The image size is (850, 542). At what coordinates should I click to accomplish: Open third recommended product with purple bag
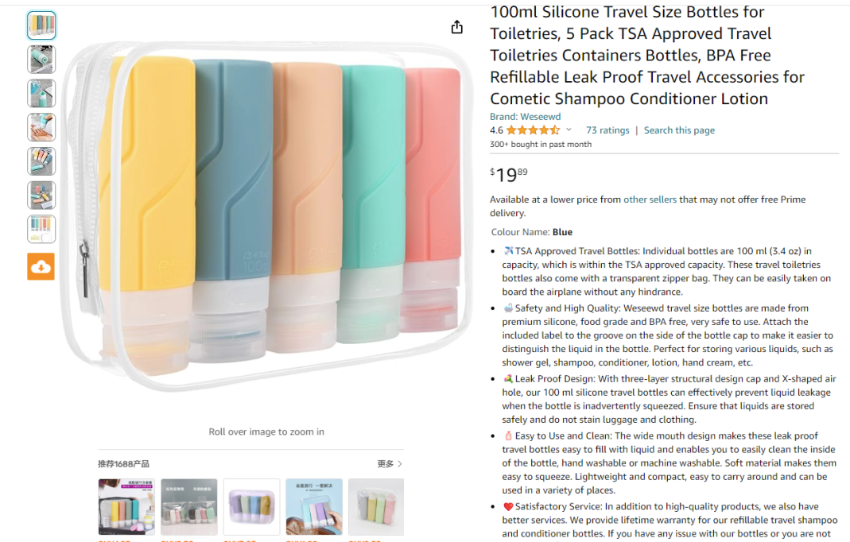pos(251,507)
